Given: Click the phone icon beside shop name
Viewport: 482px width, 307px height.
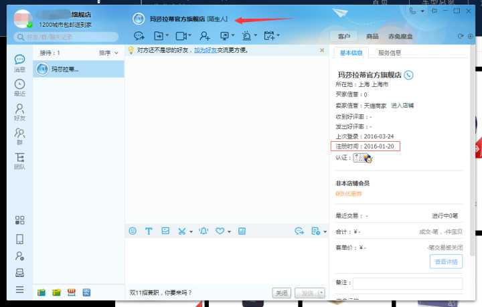Looking at the screenshot, I should tap(409, 75).
